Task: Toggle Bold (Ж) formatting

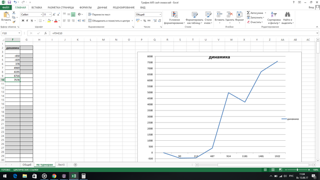Action: [23, 21]
